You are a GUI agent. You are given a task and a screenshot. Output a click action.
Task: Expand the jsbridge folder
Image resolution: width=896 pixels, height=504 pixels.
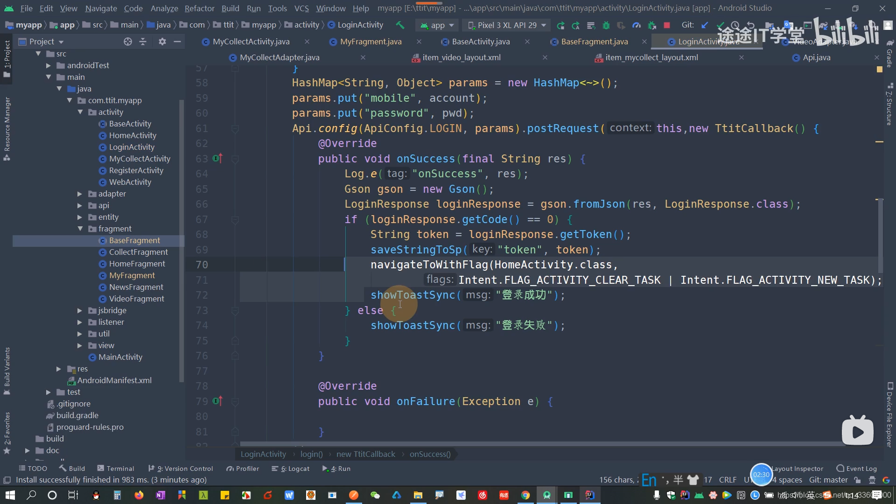coord(80,310)
